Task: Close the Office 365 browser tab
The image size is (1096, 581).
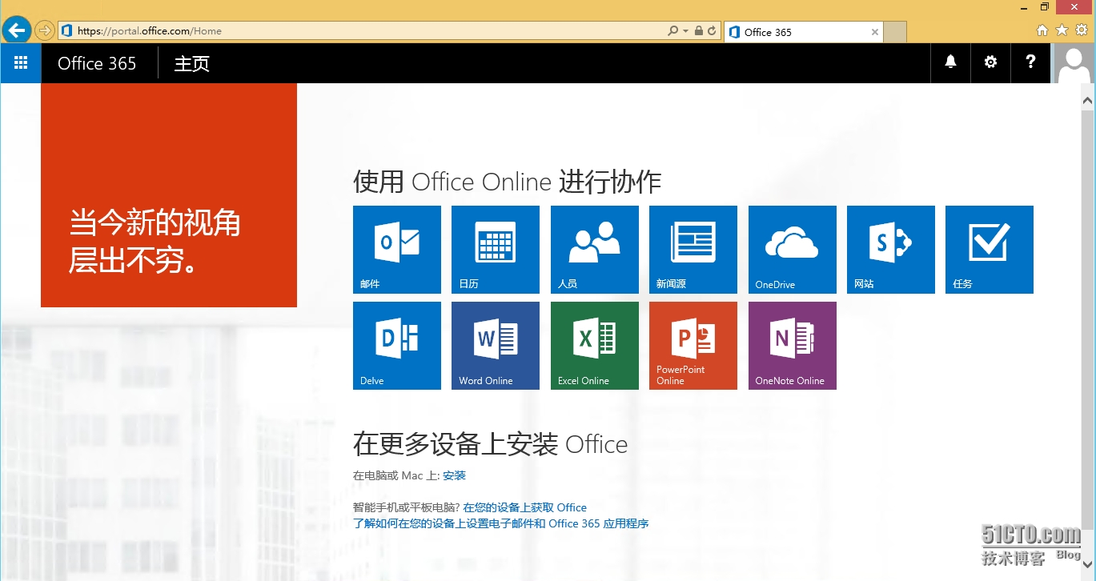Action: (x=875, y=32)
